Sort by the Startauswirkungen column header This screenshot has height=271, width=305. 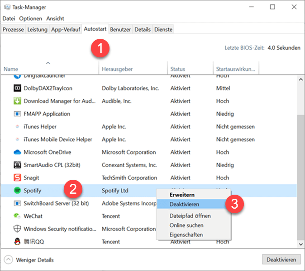pos(235,69)
